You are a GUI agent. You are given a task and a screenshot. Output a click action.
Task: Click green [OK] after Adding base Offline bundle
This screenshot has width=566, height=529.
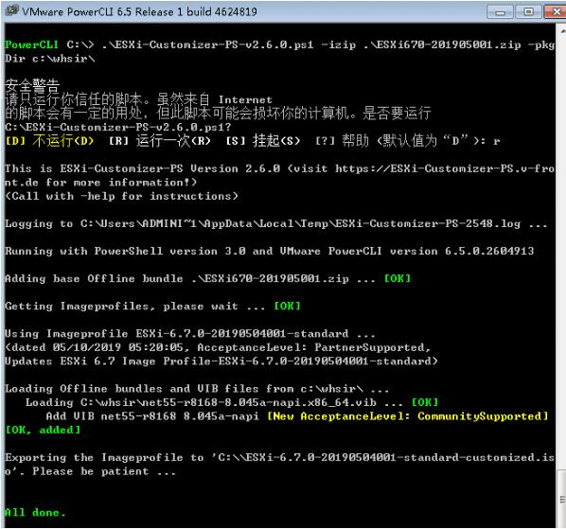(398, 278)
